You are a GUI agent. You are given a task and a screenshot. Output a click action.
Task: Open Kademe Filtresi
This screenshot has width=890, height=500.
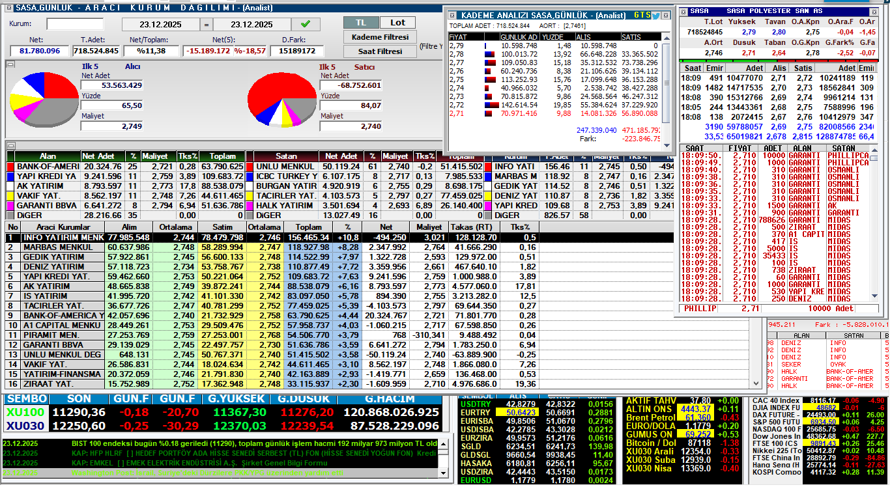pyautogui.click(x=380, y=37)
